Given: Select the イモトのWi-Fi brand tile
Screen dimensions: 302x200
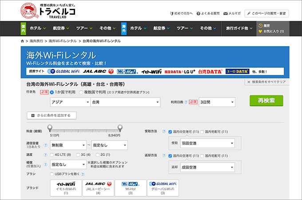Looking at the screenshot, I should tap(66, 188).
